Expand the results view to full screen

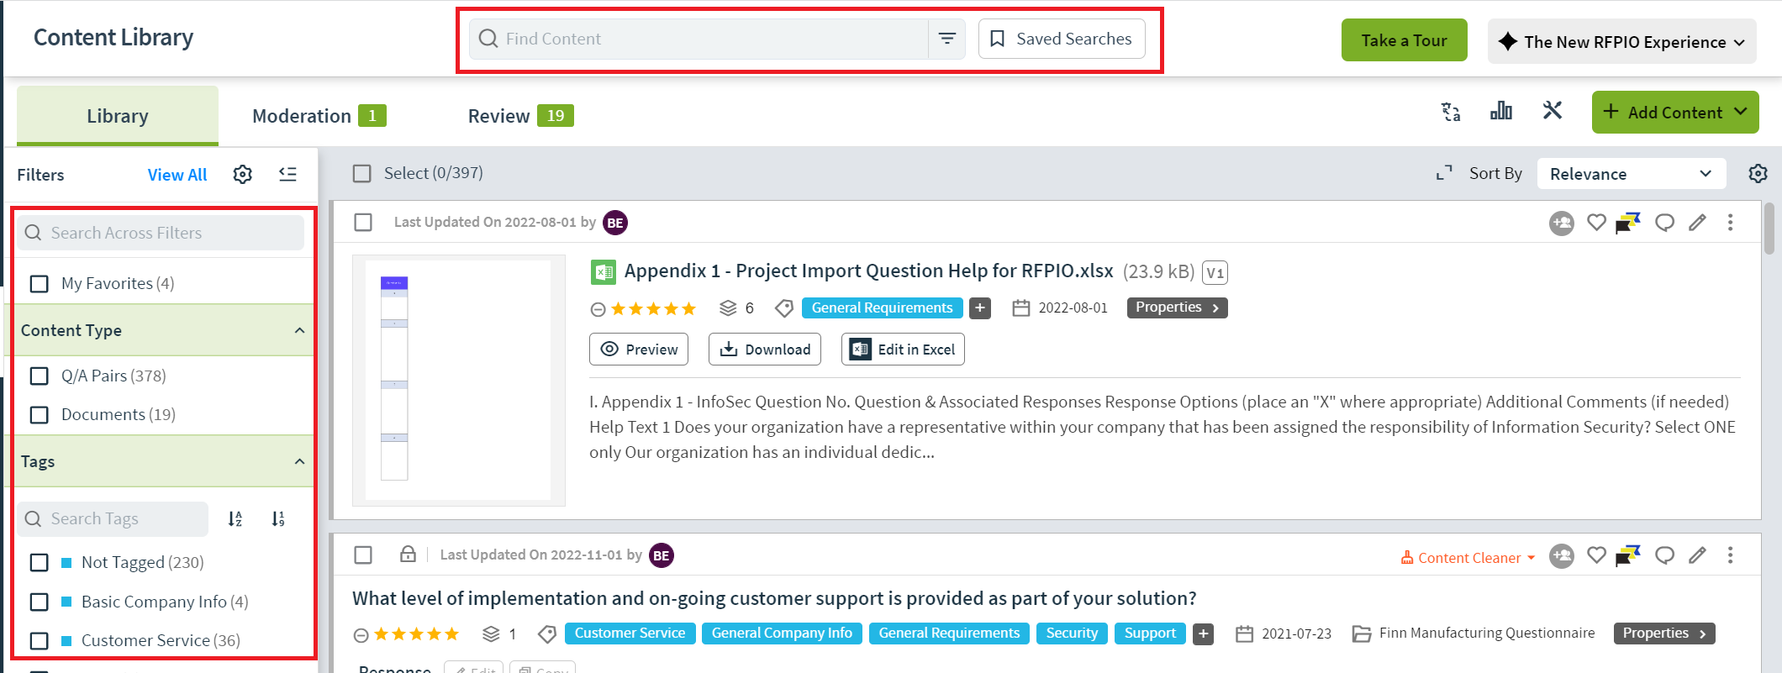(x=1444, y=173)
